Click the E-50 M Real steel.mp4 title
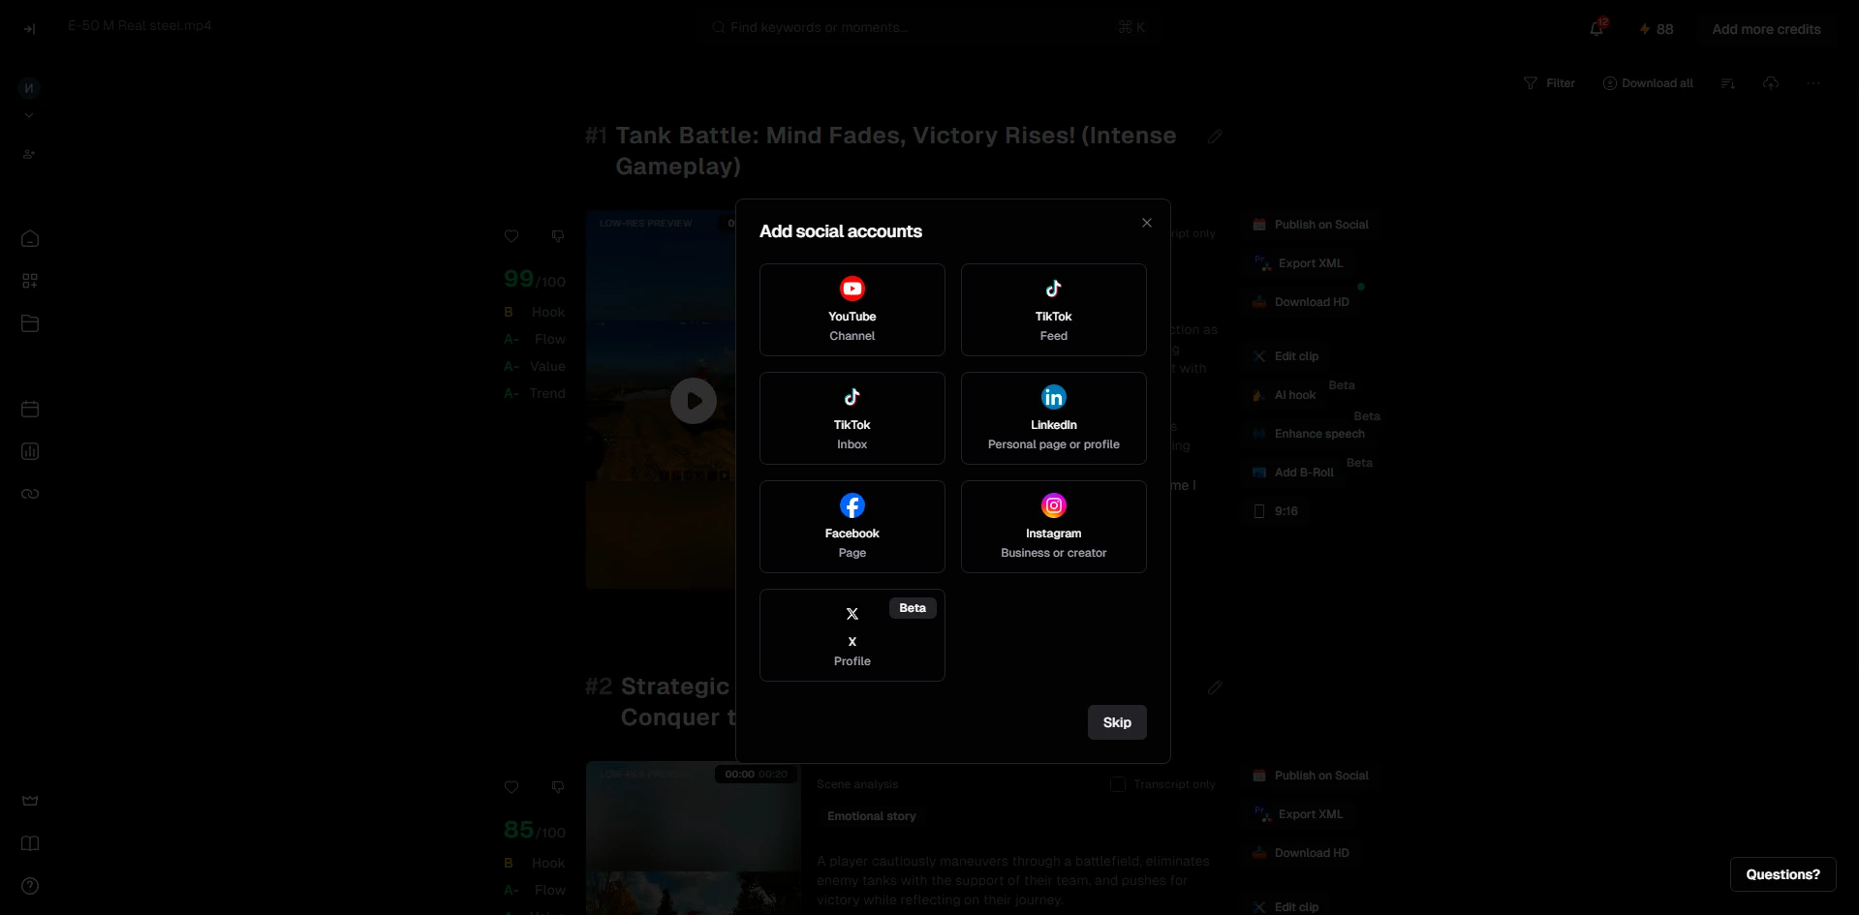The image size is (1859, 915). 139,26
